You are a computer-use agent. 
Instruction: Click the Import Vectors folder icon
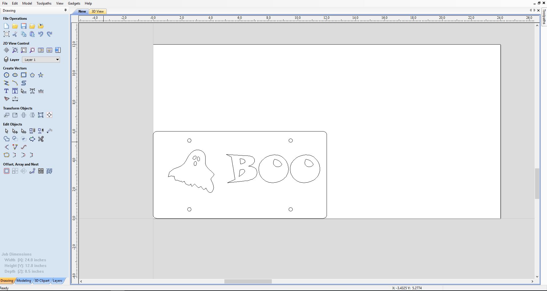(32, 26)
